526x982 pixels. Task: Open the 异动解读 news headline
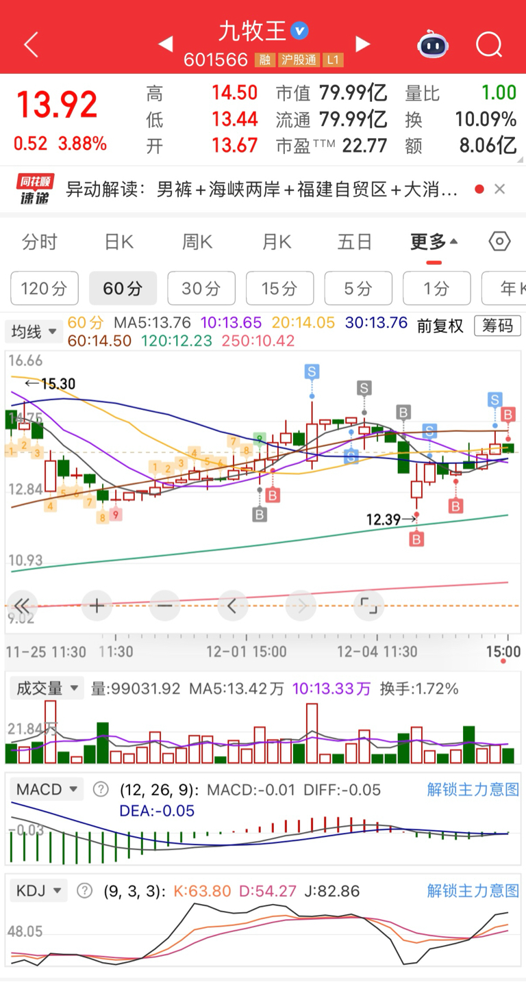click(x=262, y=190)
